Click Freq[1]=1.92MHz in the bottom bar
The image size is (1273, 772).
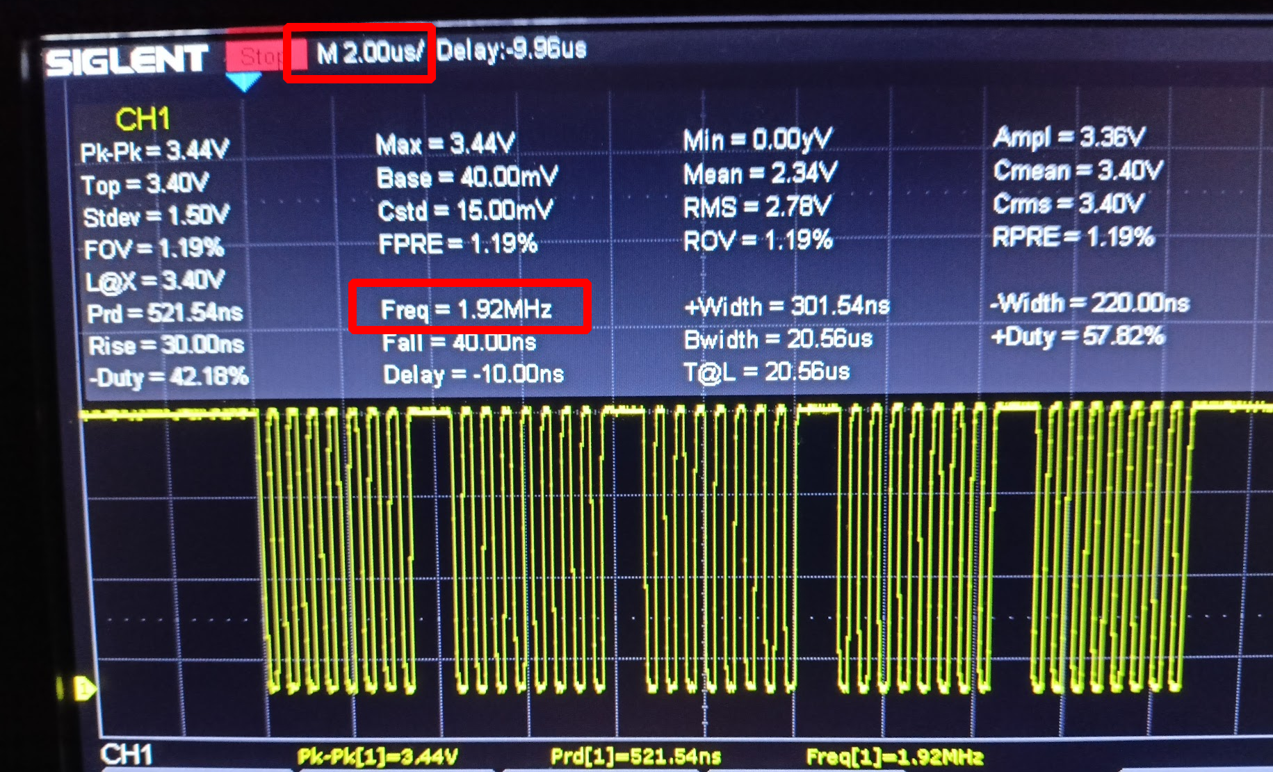click(x=895, y=757)
